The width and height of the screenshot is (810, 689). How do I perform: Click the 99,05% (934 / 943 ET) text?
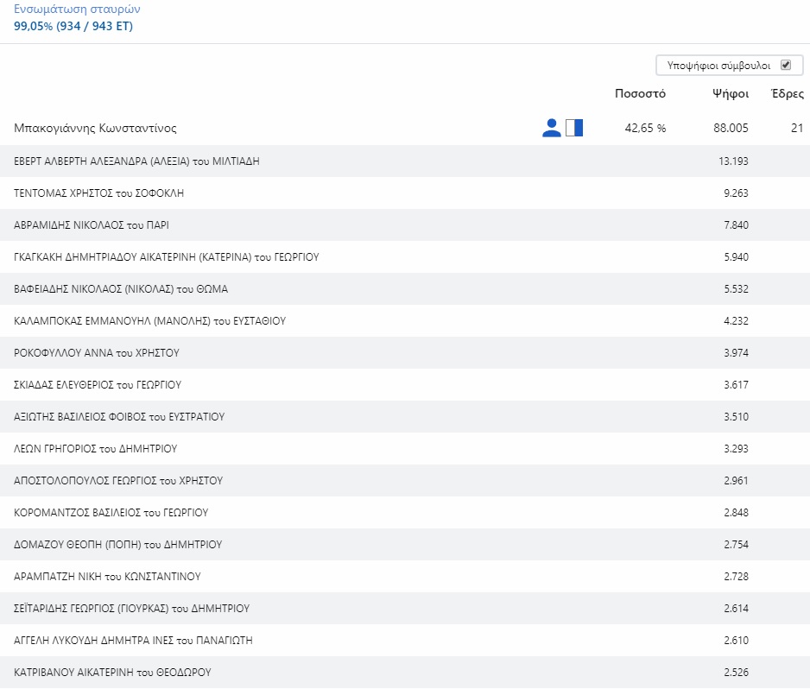(x=73, y=26)
